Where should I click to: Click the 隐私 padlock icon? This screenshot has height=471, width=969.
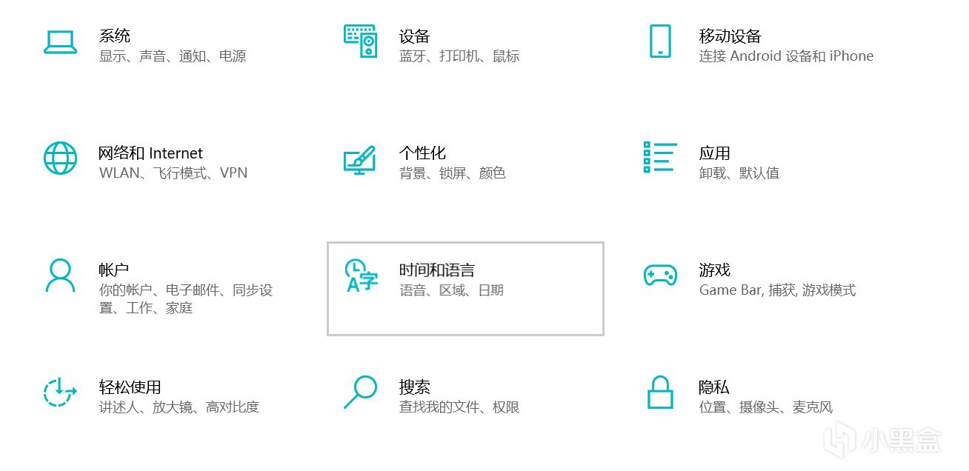click(x=660, y=392)
